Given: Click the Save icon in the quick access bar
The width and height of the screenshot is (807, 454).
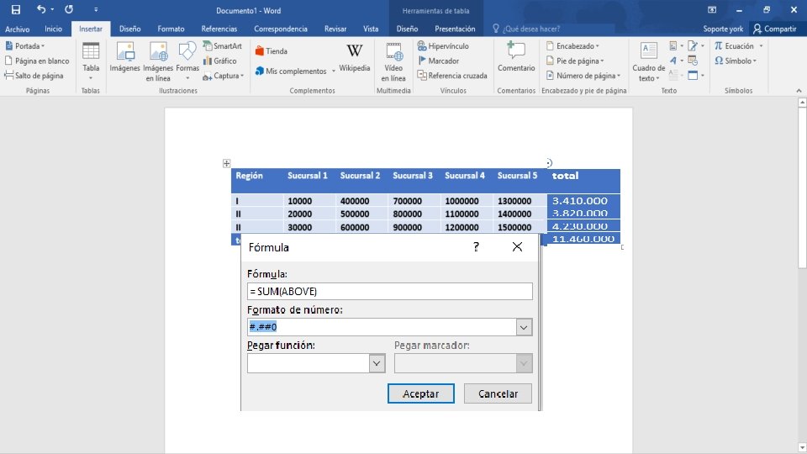Looking at the screenshot, I should [16, 10].
